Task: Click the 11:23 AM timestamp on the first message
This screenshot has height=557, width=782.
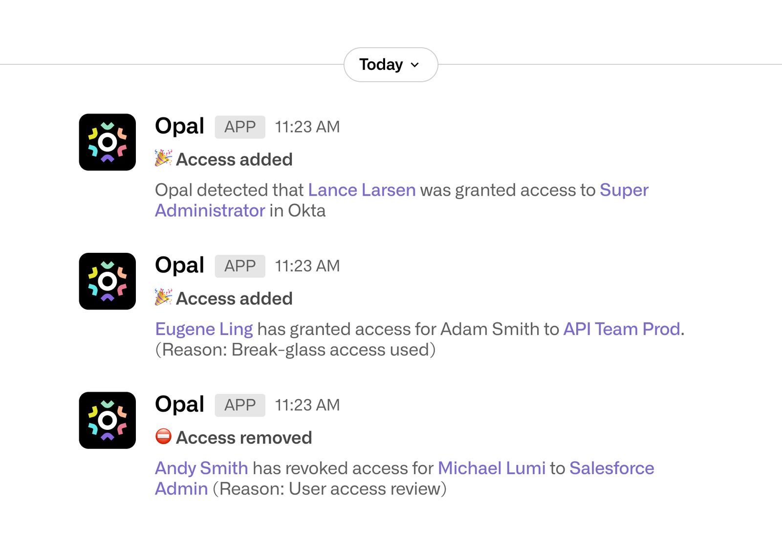Action: [x=307, y=127]
